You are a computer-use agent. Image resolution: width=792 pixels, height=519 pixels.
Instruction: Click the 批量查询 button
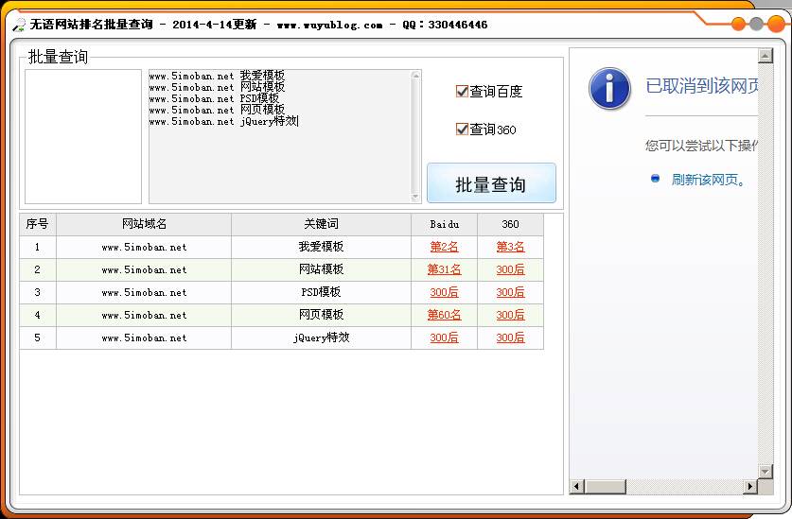point(491,183)
